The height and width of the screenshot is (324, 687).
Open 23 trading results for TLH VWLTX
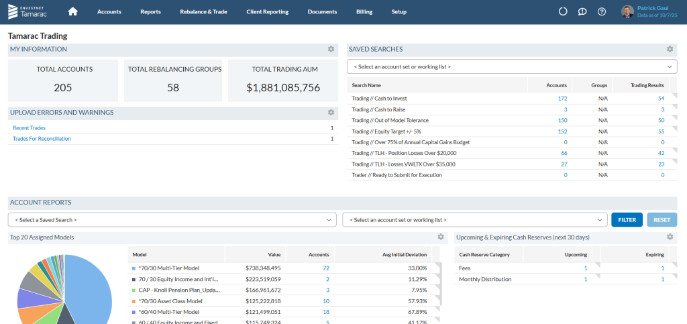661,164
